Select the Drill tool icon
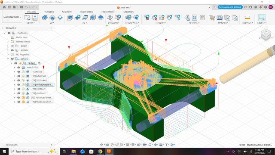Viewport: 275px width, 155px height. pos(110,17)
